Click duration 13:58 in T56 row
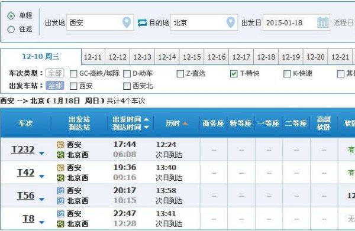 [166, 191]
